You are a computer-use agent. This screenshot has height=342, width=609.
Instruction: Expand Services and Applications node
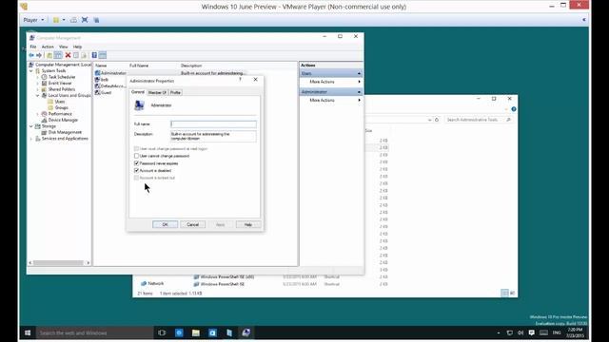pyautogui.click(x=31, y=139)
